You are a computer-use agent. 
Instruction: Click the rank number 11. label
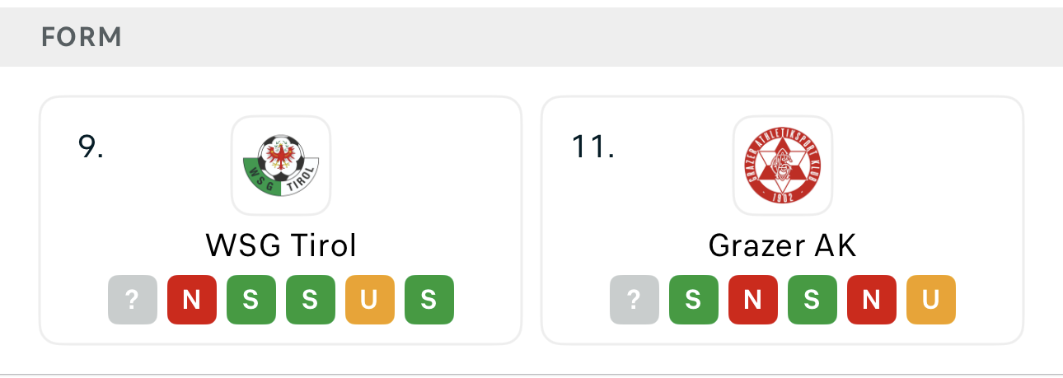592,147
